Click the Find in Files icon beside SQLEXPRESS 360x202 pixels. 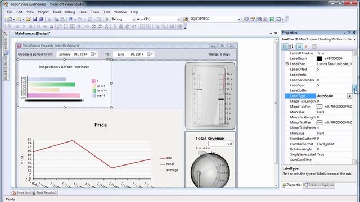pyautogui.click(x=186, y=19)
